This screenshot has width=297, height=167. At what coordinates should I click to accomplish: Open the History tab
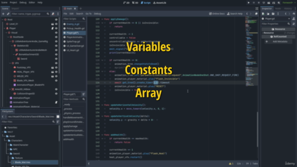pos(288,8)
